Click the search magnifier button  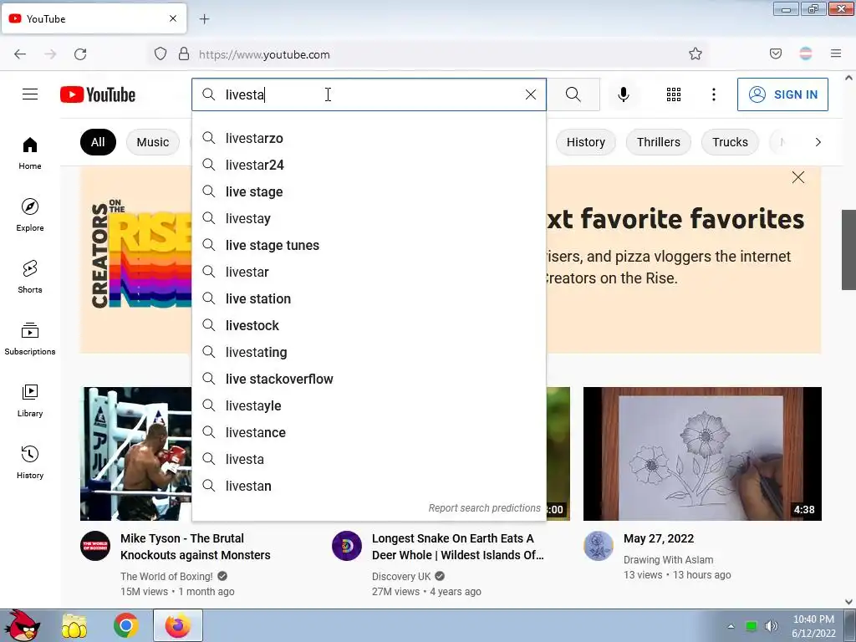[x=573, y=94]
